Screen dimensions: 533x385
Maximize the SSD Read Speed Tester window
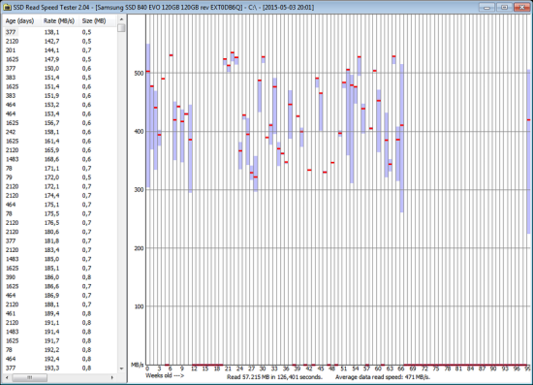pos(504,7)
